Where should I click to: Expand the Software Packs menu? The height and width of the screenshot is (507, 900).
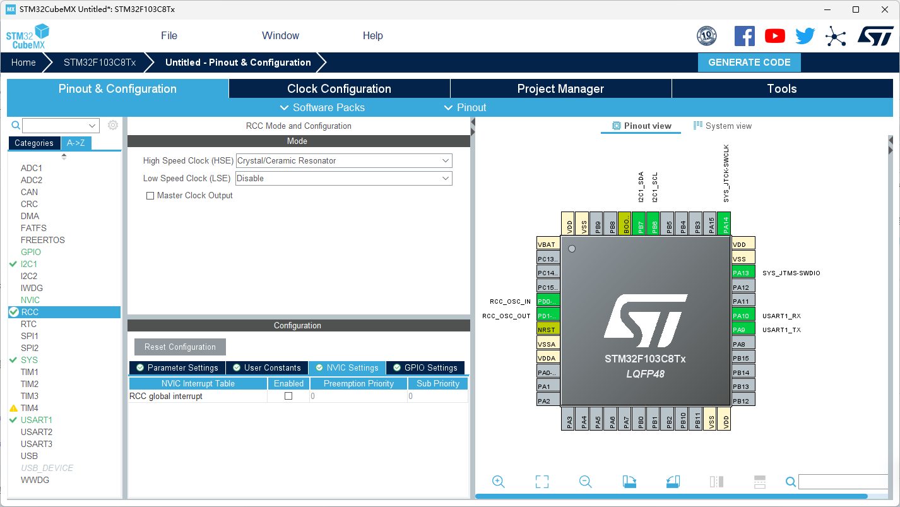point(322,107)
